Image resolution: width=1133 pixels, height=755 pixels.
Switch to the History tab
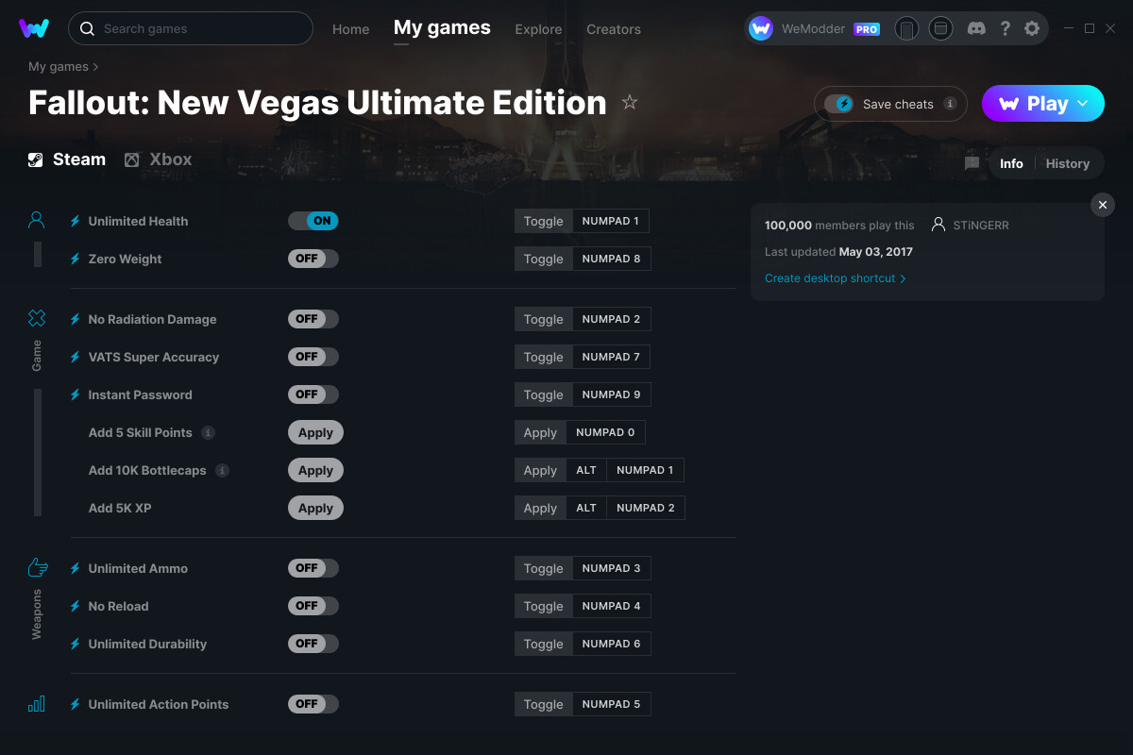coord(1067,162)
